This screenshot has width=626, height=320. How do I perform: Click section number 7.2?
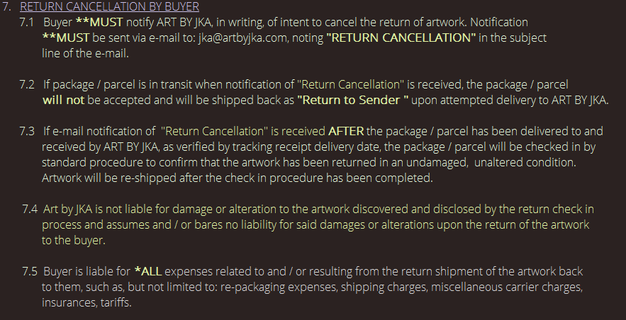pos(28,85)
